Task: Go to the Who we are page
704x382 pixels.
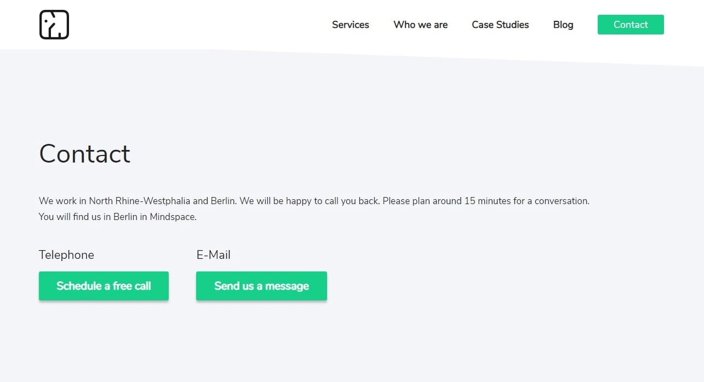Action: [x=420, y=25]
